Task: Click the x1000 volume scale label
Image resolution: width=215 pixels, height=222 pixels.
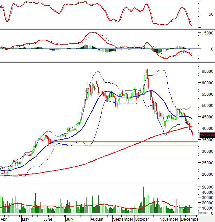Action: pyautogui.click(x=203, y=213)
